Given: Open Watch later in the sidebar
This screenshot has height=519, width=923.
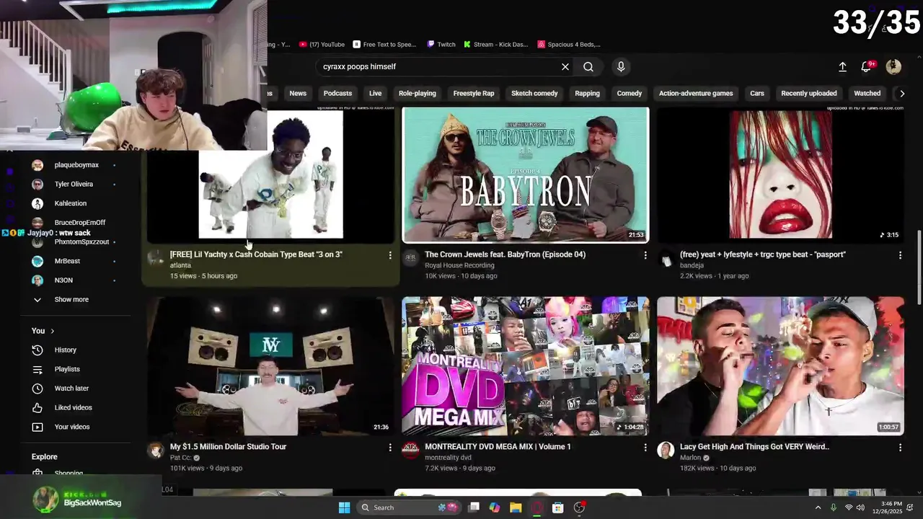Looking at the screenshot, I should [73, 389].
